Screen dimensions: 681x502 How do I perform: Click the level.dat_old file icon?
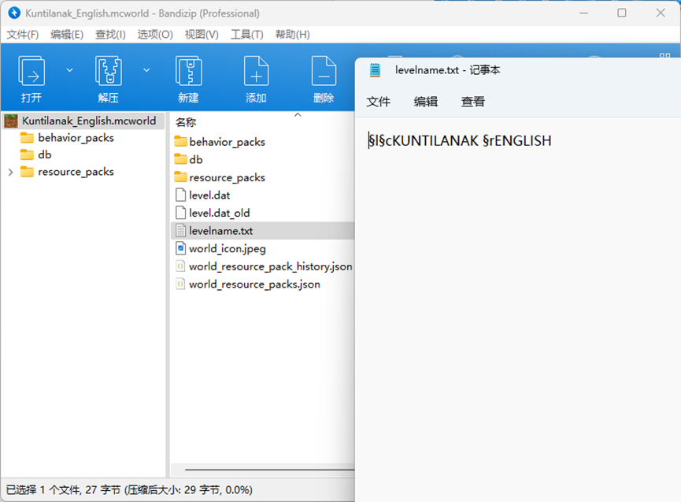[x=180, y=213]
